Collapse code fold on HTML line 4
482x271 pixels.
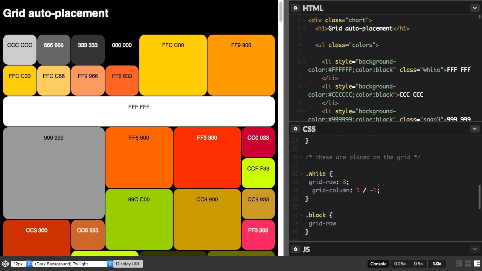[x=304, y=45]
